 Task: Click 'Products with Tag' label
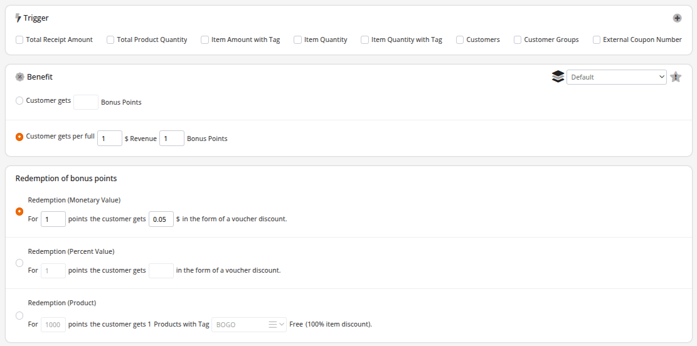[181, 324]
